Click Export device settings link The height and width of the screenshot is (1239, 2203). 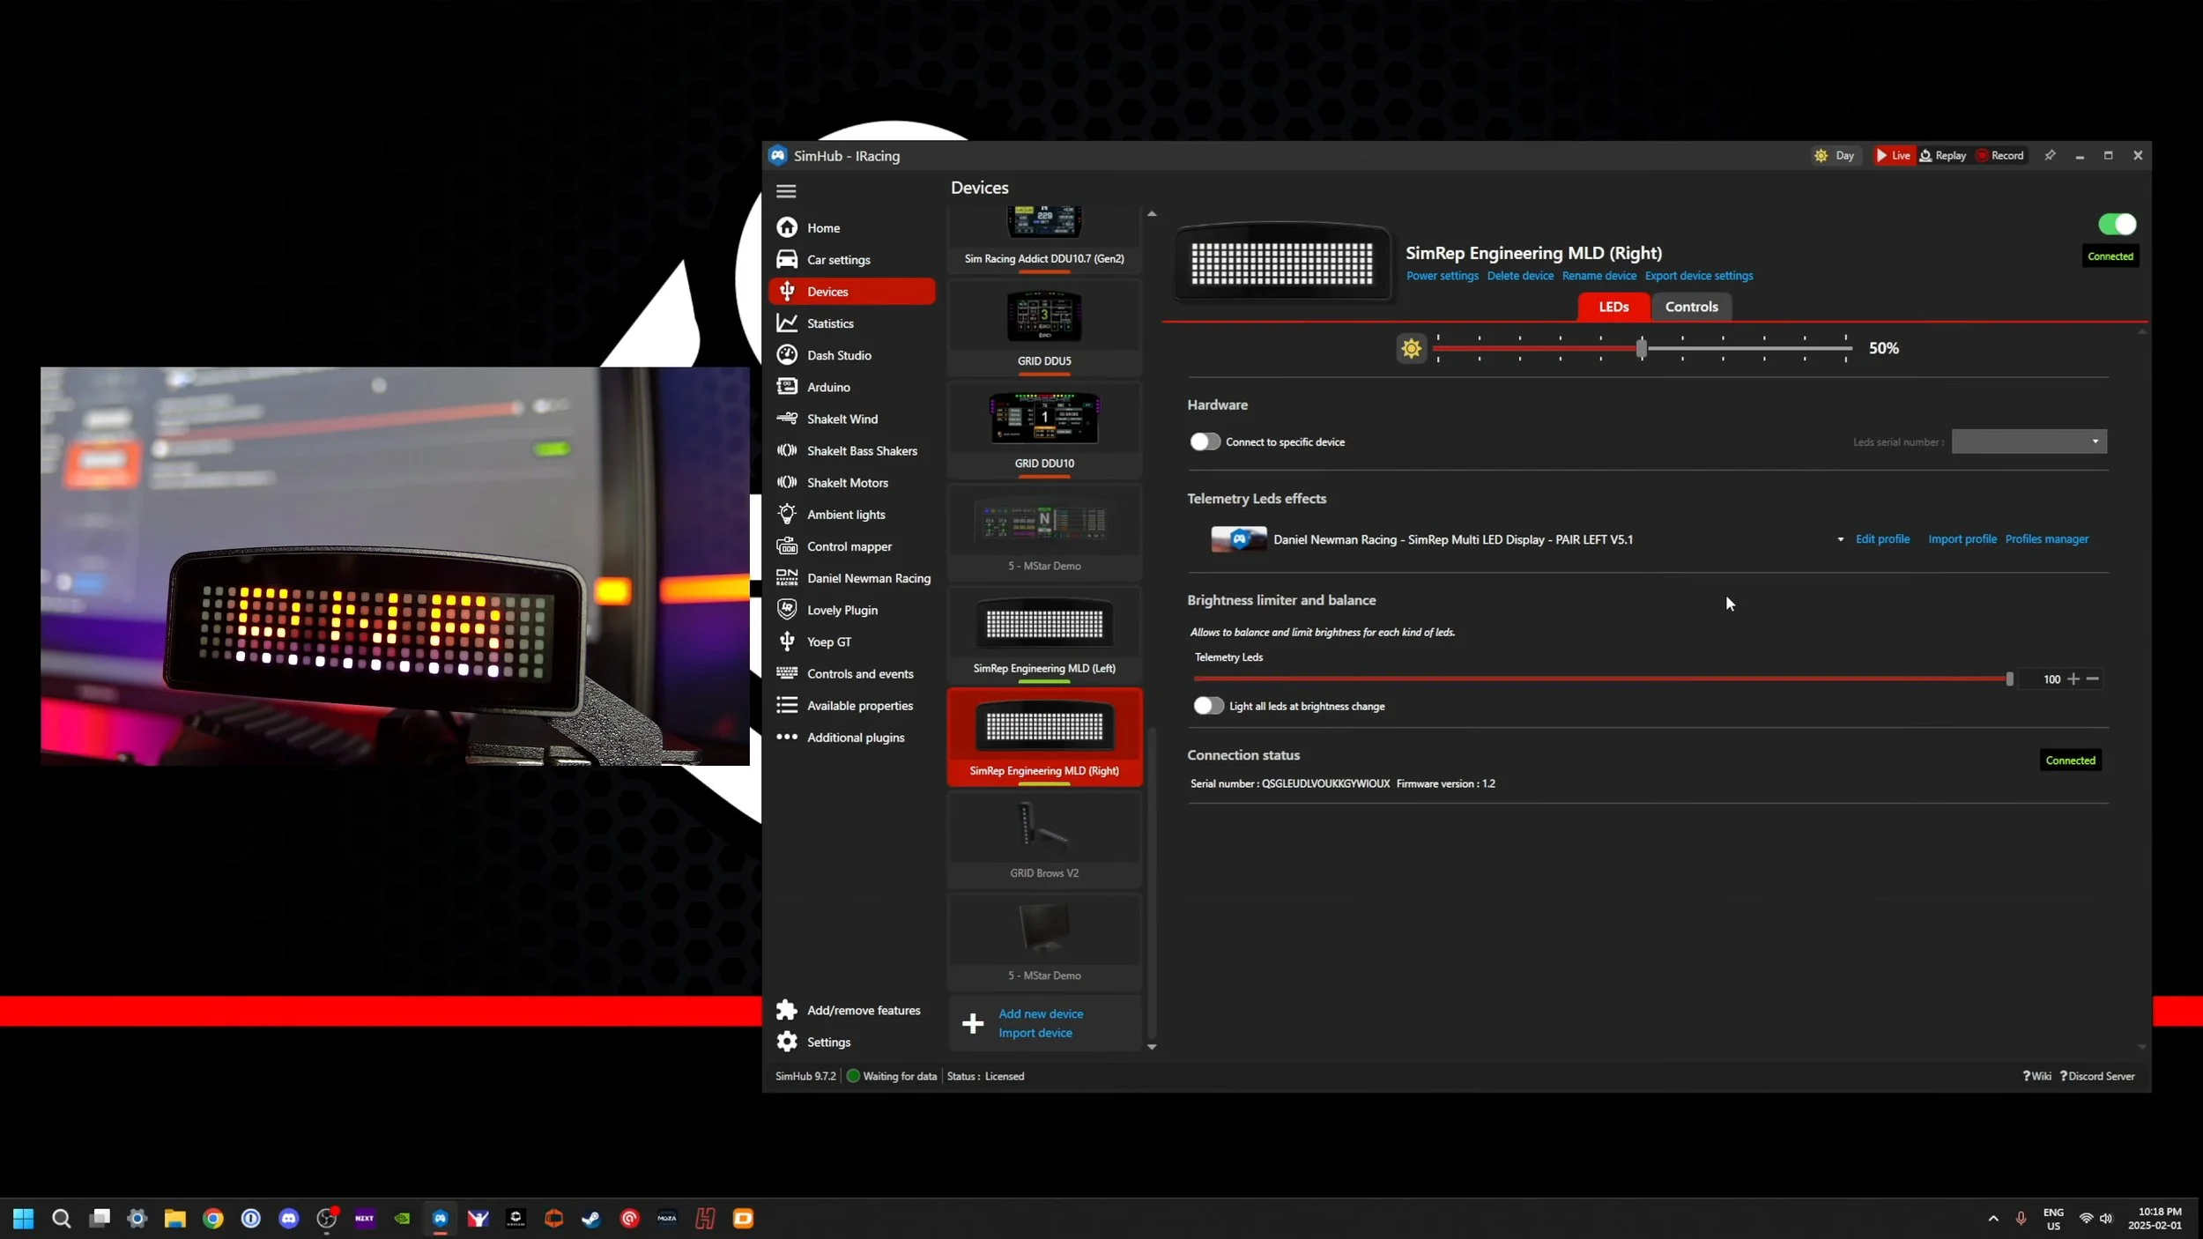click(1698, 276)
